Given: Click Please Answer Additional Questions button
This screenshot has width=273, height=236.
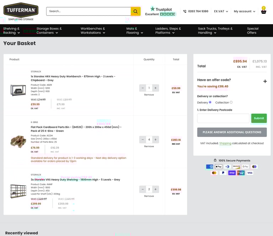Looking at the screenshot, I should coord(232,132).
